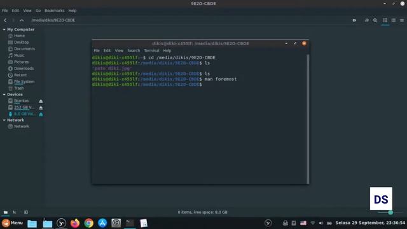Open Recent files in sidebar
Image resolution: width=407 pixels, height=229 pixels.
(x=20, y=75)
